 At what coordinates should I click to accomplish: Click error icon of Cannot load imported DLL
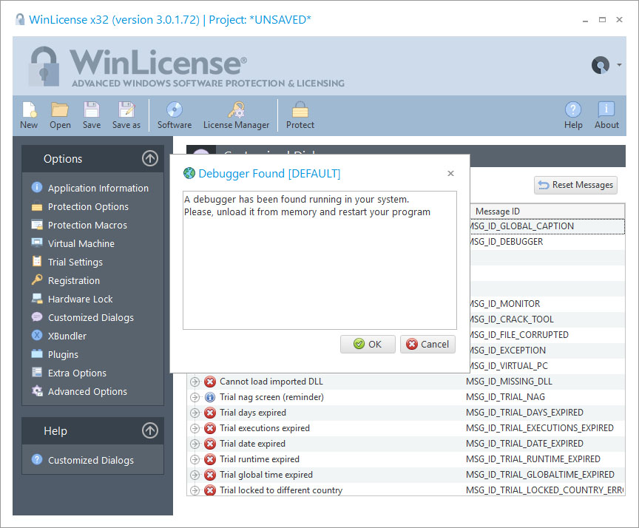click(x=210, y=382)
